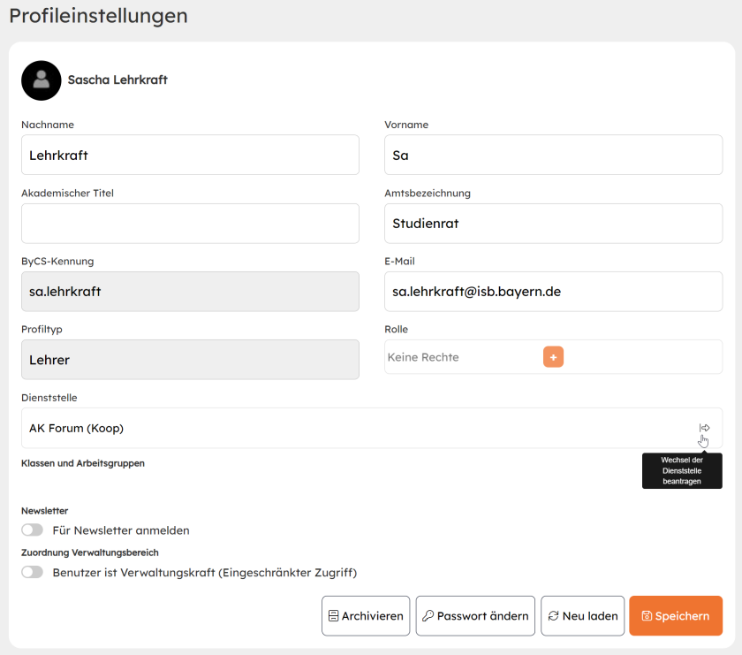
Task: Click the Amtsbezeichnung field showing Studienrat
Action: tap(553, 223)
